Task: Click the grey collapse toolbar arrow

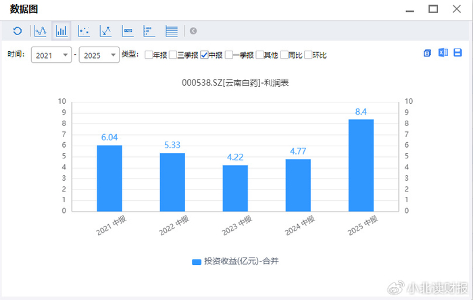Action: point(193,31)
